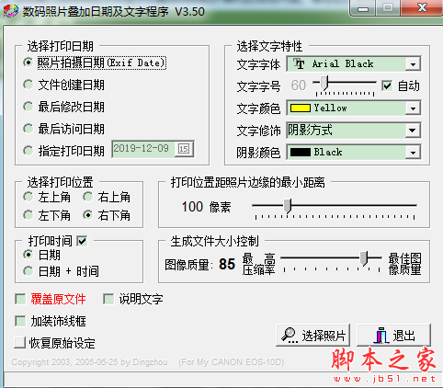Click the 最高压缩率 label

[x=259, y=264]
